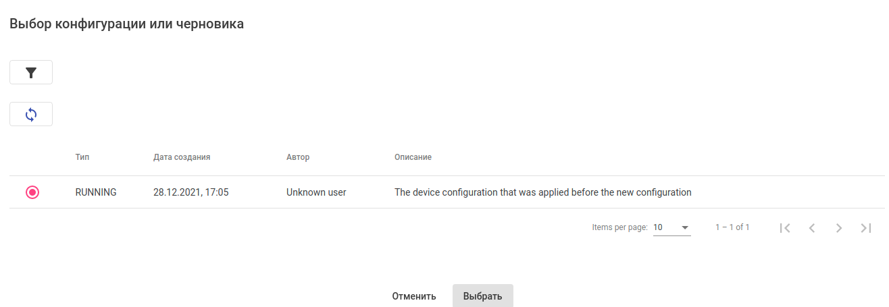This screenshot has height=307, width=889.
Task: Select the RUNNING configuration radio button
Action: (32, 192)
